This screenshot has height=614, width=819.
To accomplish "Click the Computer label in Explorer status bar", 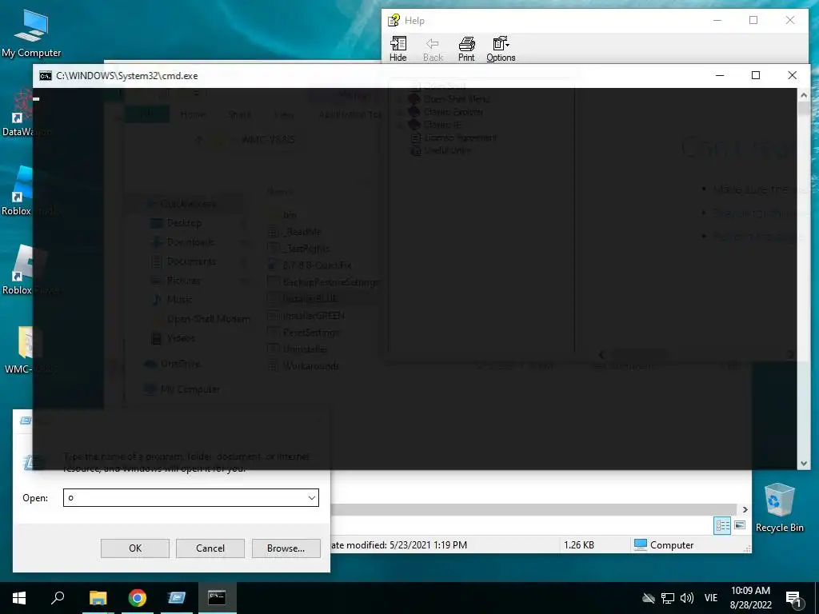I will click(x=672, y=545).
